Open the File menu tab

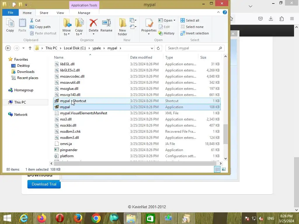(11, 13)
